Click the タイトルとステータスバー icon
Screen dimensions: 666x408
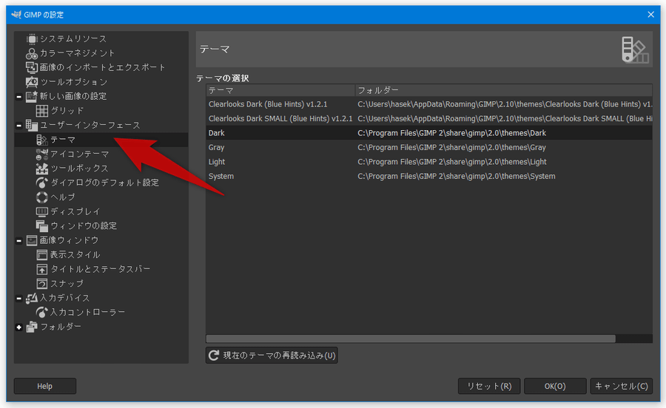[x=42, y=270]
